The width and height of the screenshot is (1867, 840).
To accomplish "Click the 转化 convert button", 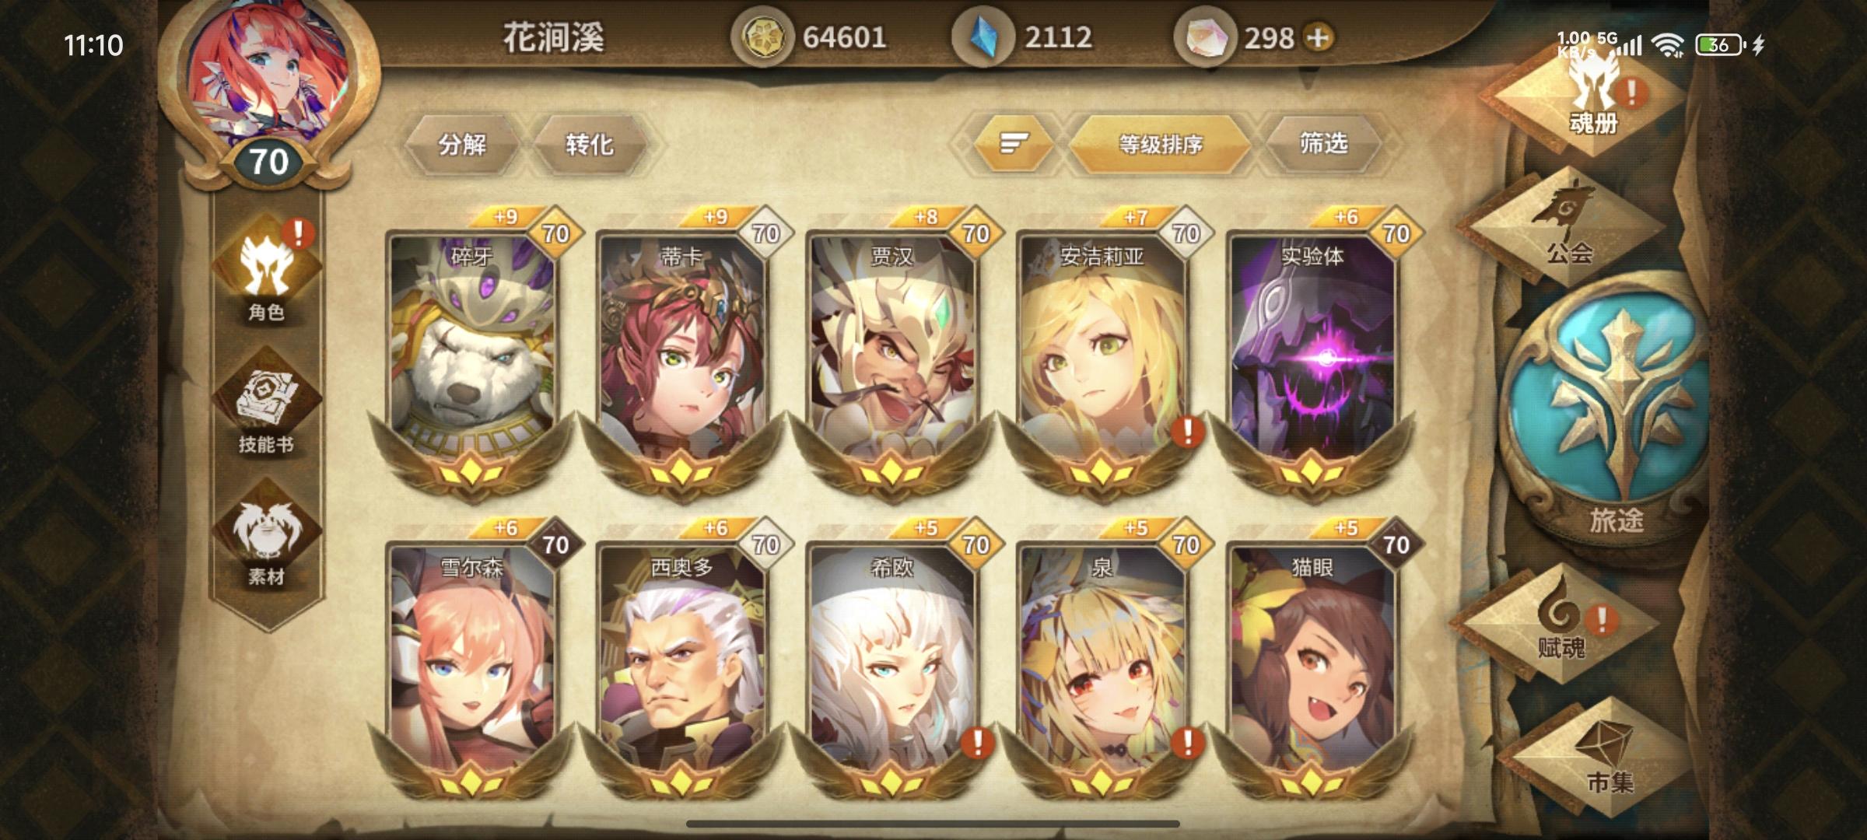I will click(x=589, y=144).
